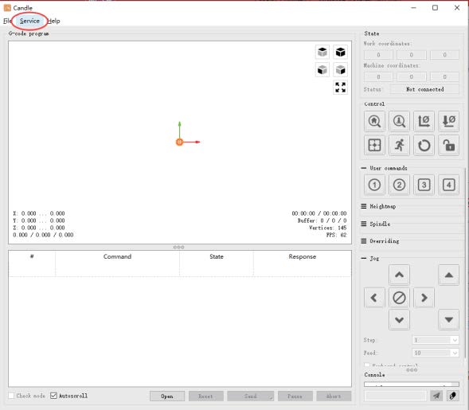Run user command 2
The height and width of the screenshot is (410, 469).
[399, 185]
